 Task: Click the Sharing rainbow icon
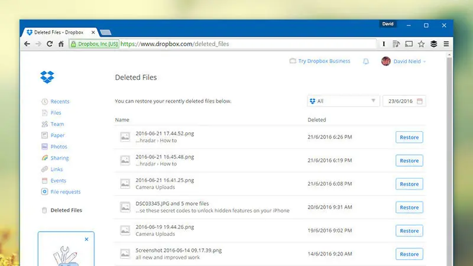[45, 158]
